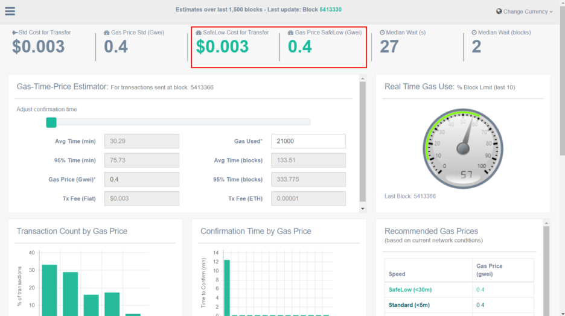Click the $0.003 SafeLow cost value
The width and height of the screenshot is (565, 316).
click(x=222, y=47)
